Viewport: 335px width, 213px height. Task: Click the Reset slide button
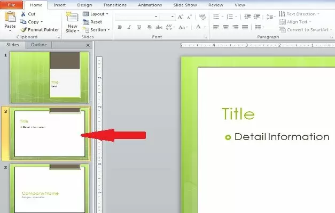pos(92,22)
